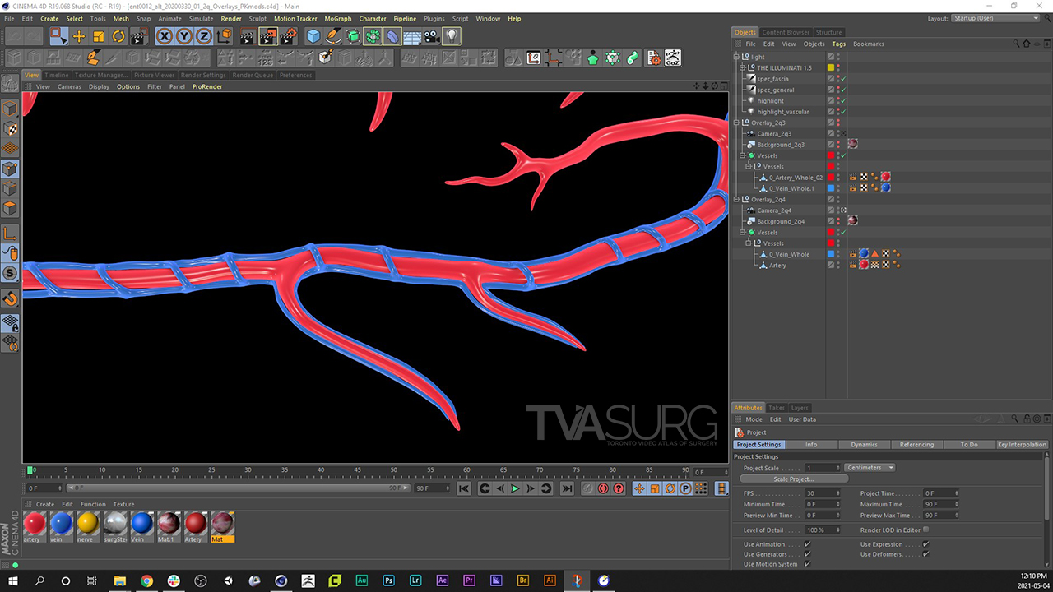The height and width of the screenshot is (592, 1053).
Task: Switch to the Picture Viewer tab
Action: coord(155,75)
